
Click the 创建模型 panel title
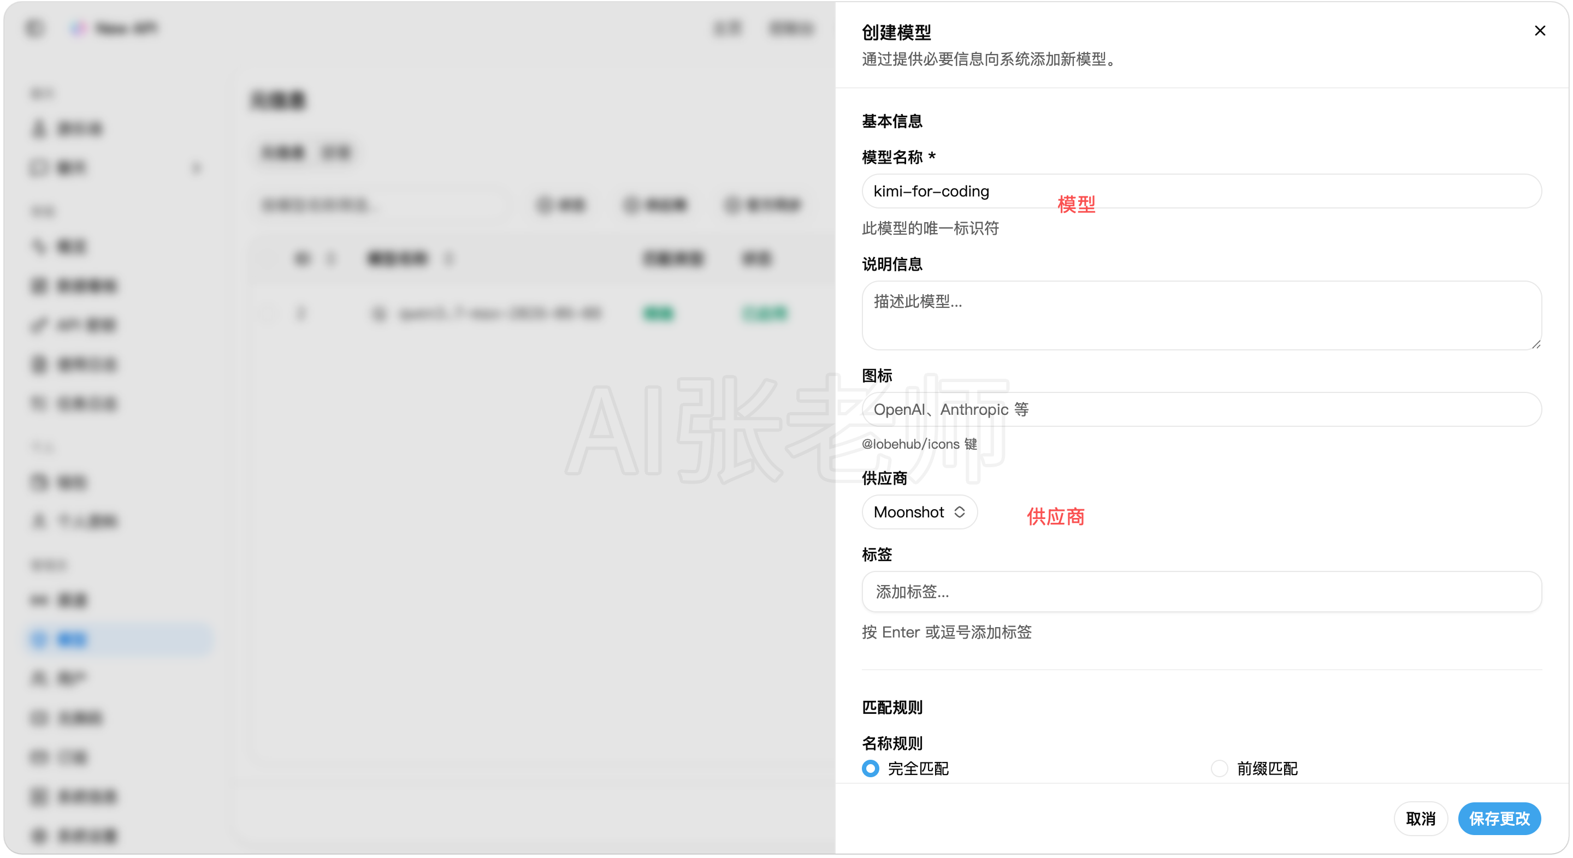[896, 32]
